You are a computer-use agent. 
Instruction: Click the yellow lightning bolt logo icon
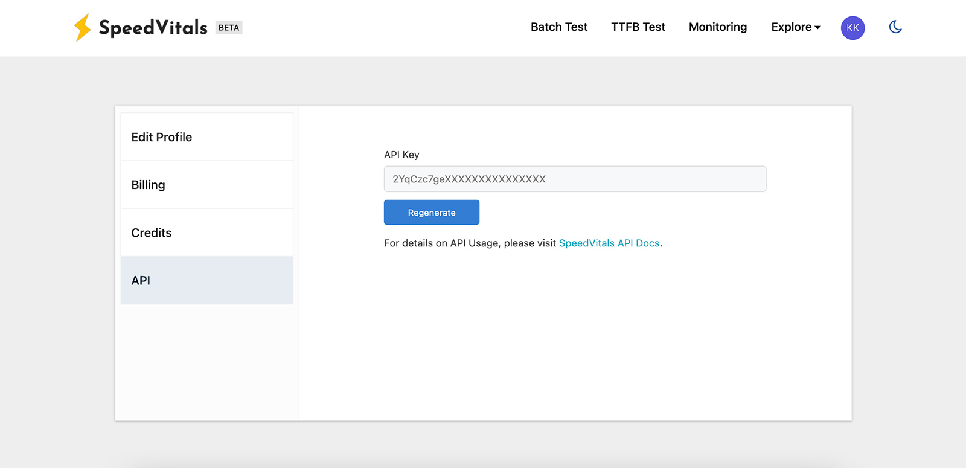(x=82, y=28)
